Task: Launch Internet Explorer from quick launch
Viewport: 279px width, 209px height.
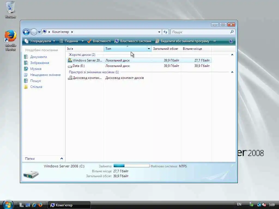Action: pos(34,205)
